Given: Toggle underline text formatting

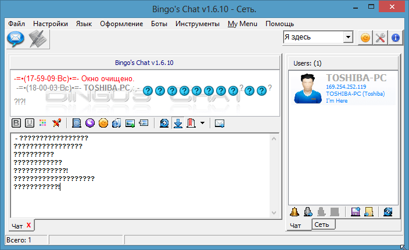Looking at the screenshot, I should [29, 123].
